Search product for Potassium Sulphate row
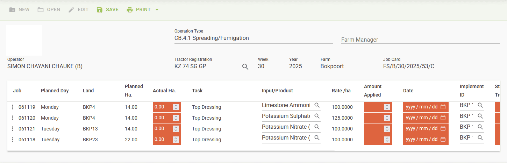This screenshot has height=163, width=507. pos(317,116)
